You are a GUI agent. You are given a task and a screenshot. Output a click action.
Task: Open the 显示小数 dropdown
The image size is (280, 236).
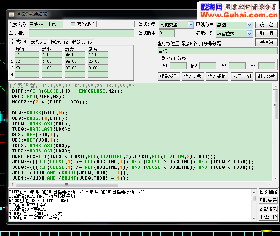(249, 33)
